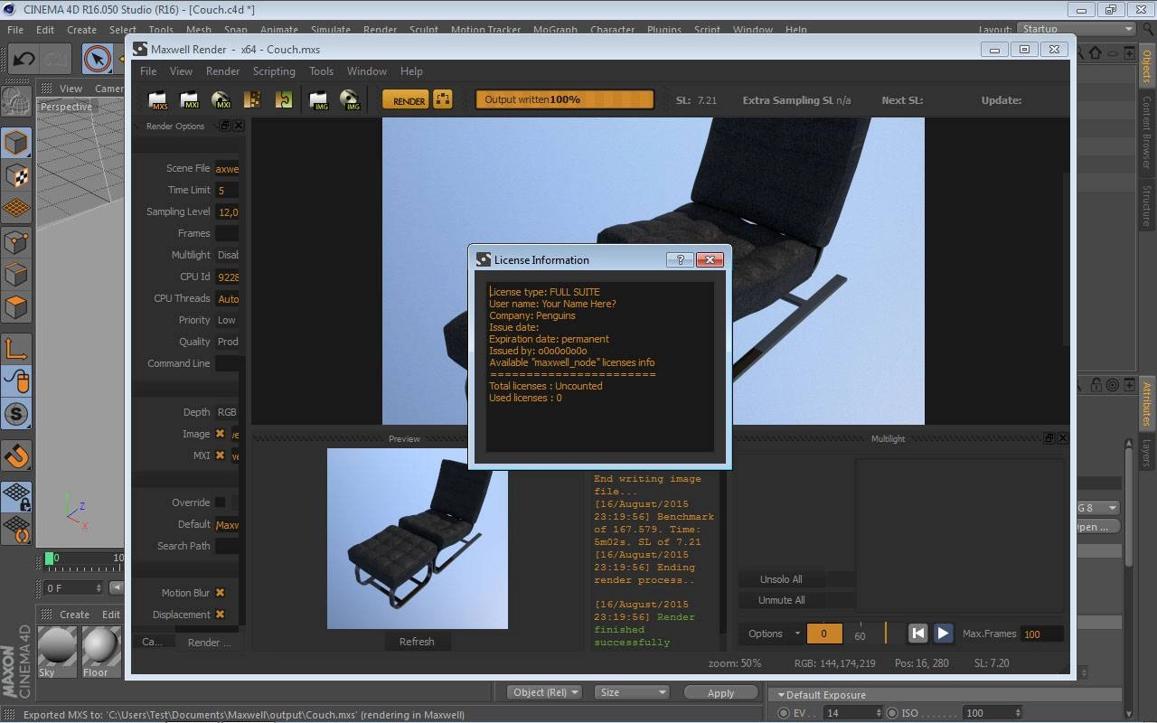Open the Scripting menu in Maxwell Render
Screen dimensions: 1157x723
274,71
